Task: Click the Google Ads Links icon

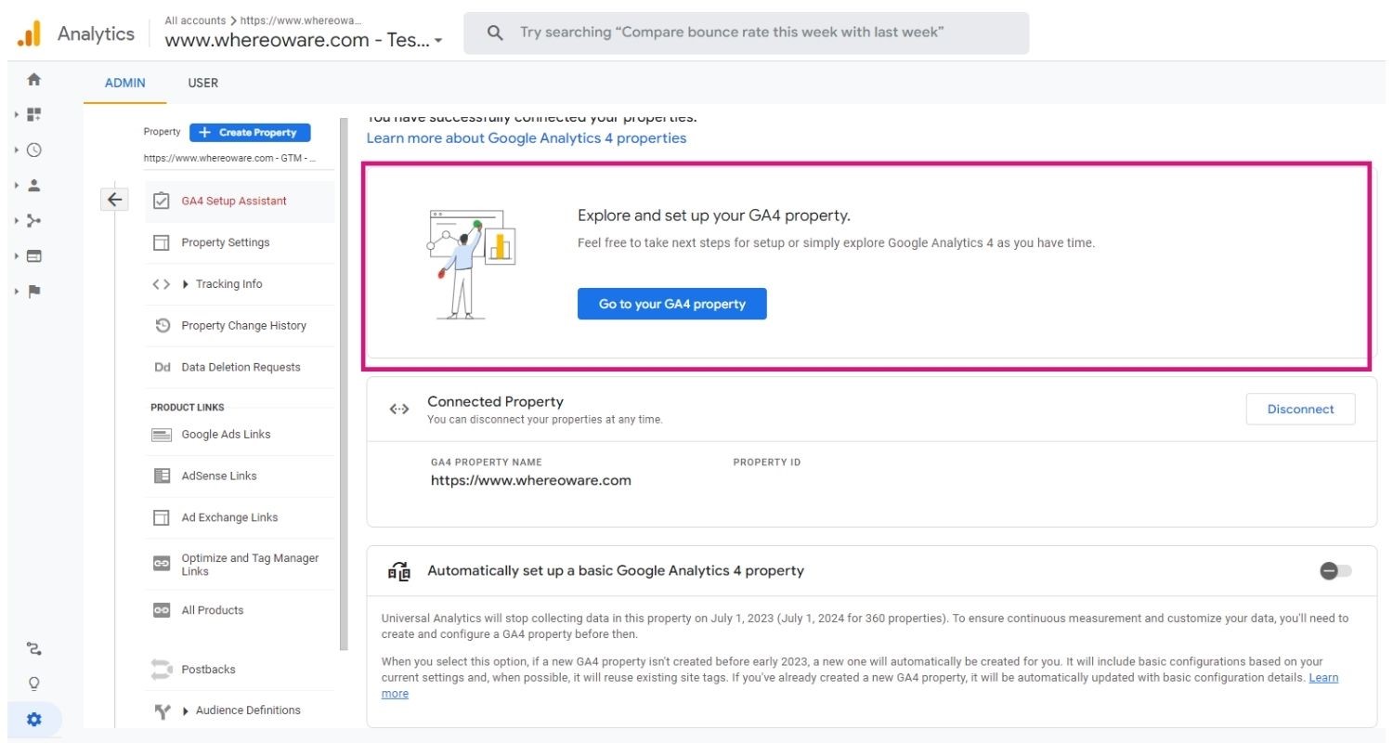Action: (x=162, y=434)
